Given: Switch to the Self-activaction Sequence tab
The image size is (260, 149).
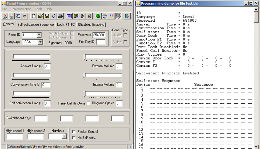Looking at the screenshot, I should pyautogui.click(x=35, y=25).
